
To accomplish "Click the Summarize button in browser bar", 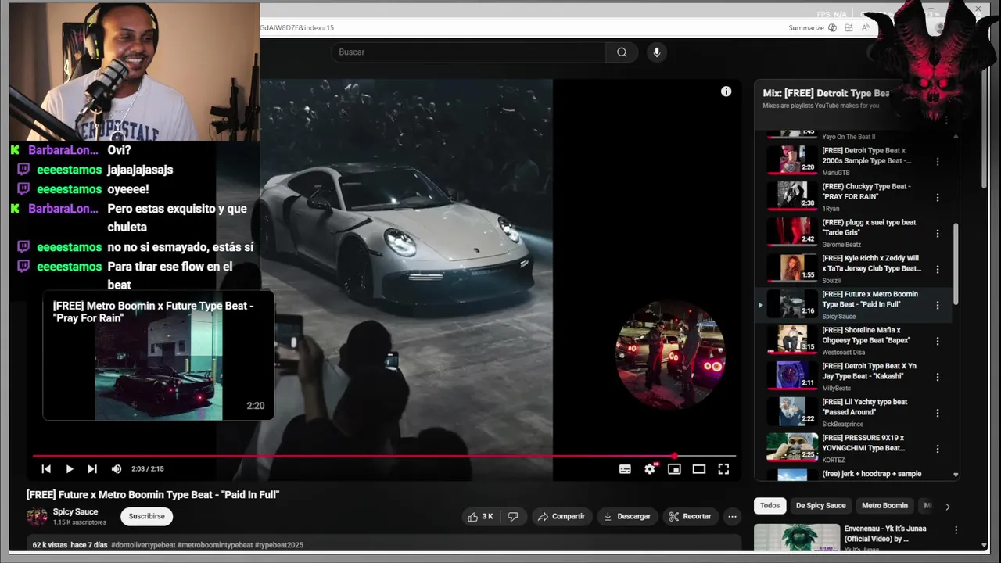I will click(806, 28).
